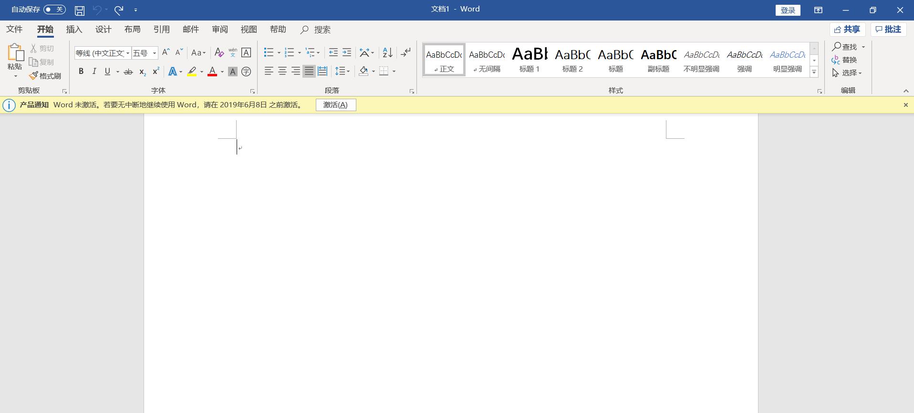Select the Format Painter (格式刷)
The width and height of the screenshot is (914, 413).
click(45, 76)
